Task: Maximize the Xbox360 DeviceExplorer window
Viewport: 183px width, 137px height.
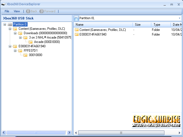Action: coord(172,5)
